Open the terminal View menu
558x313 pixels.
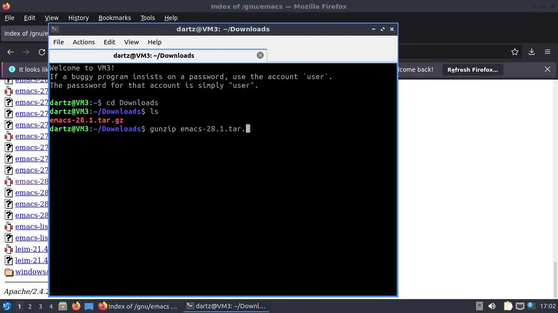coord(131,42)
